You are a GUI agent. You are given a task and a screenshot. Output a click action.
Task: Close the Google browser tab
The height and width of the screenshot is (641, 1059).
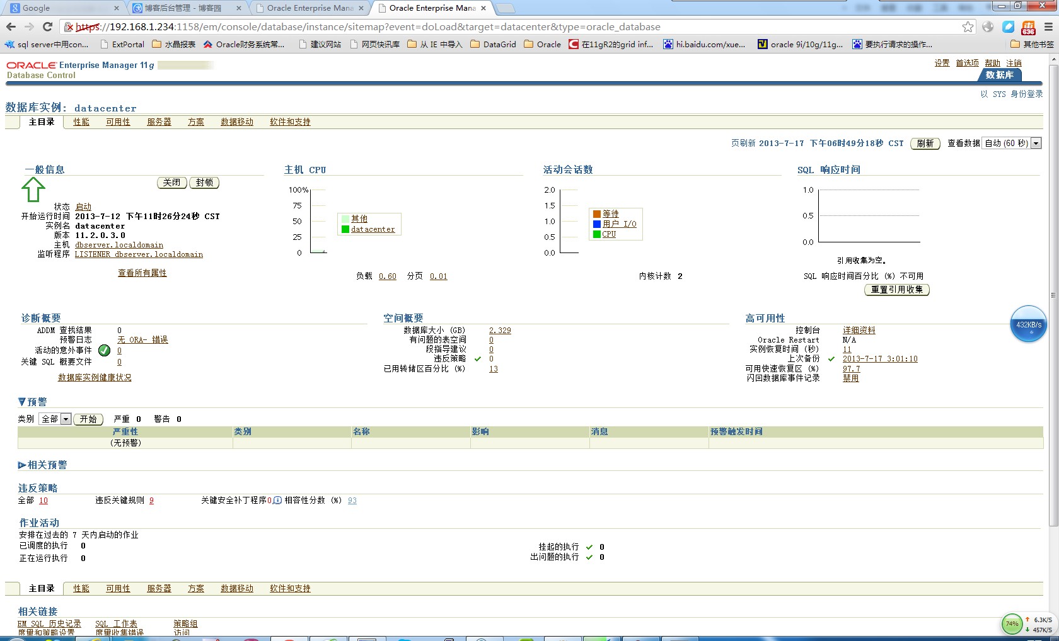tap(117, 8)
